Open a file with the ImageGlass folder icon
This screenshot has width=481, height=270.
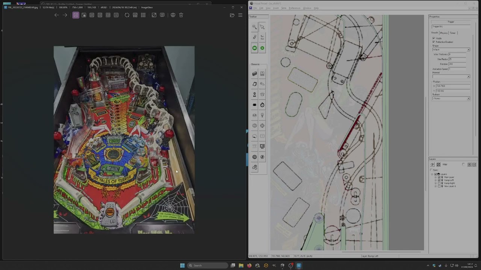pyautogui.click(x=232, y=15)
